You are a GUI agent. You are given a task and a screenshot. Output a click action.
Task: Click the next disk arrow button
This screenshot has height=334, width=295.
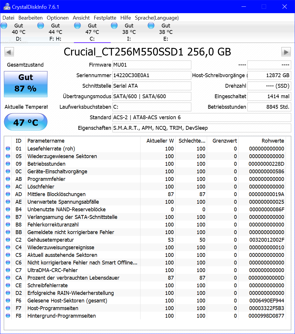click(x=286, y=52)
